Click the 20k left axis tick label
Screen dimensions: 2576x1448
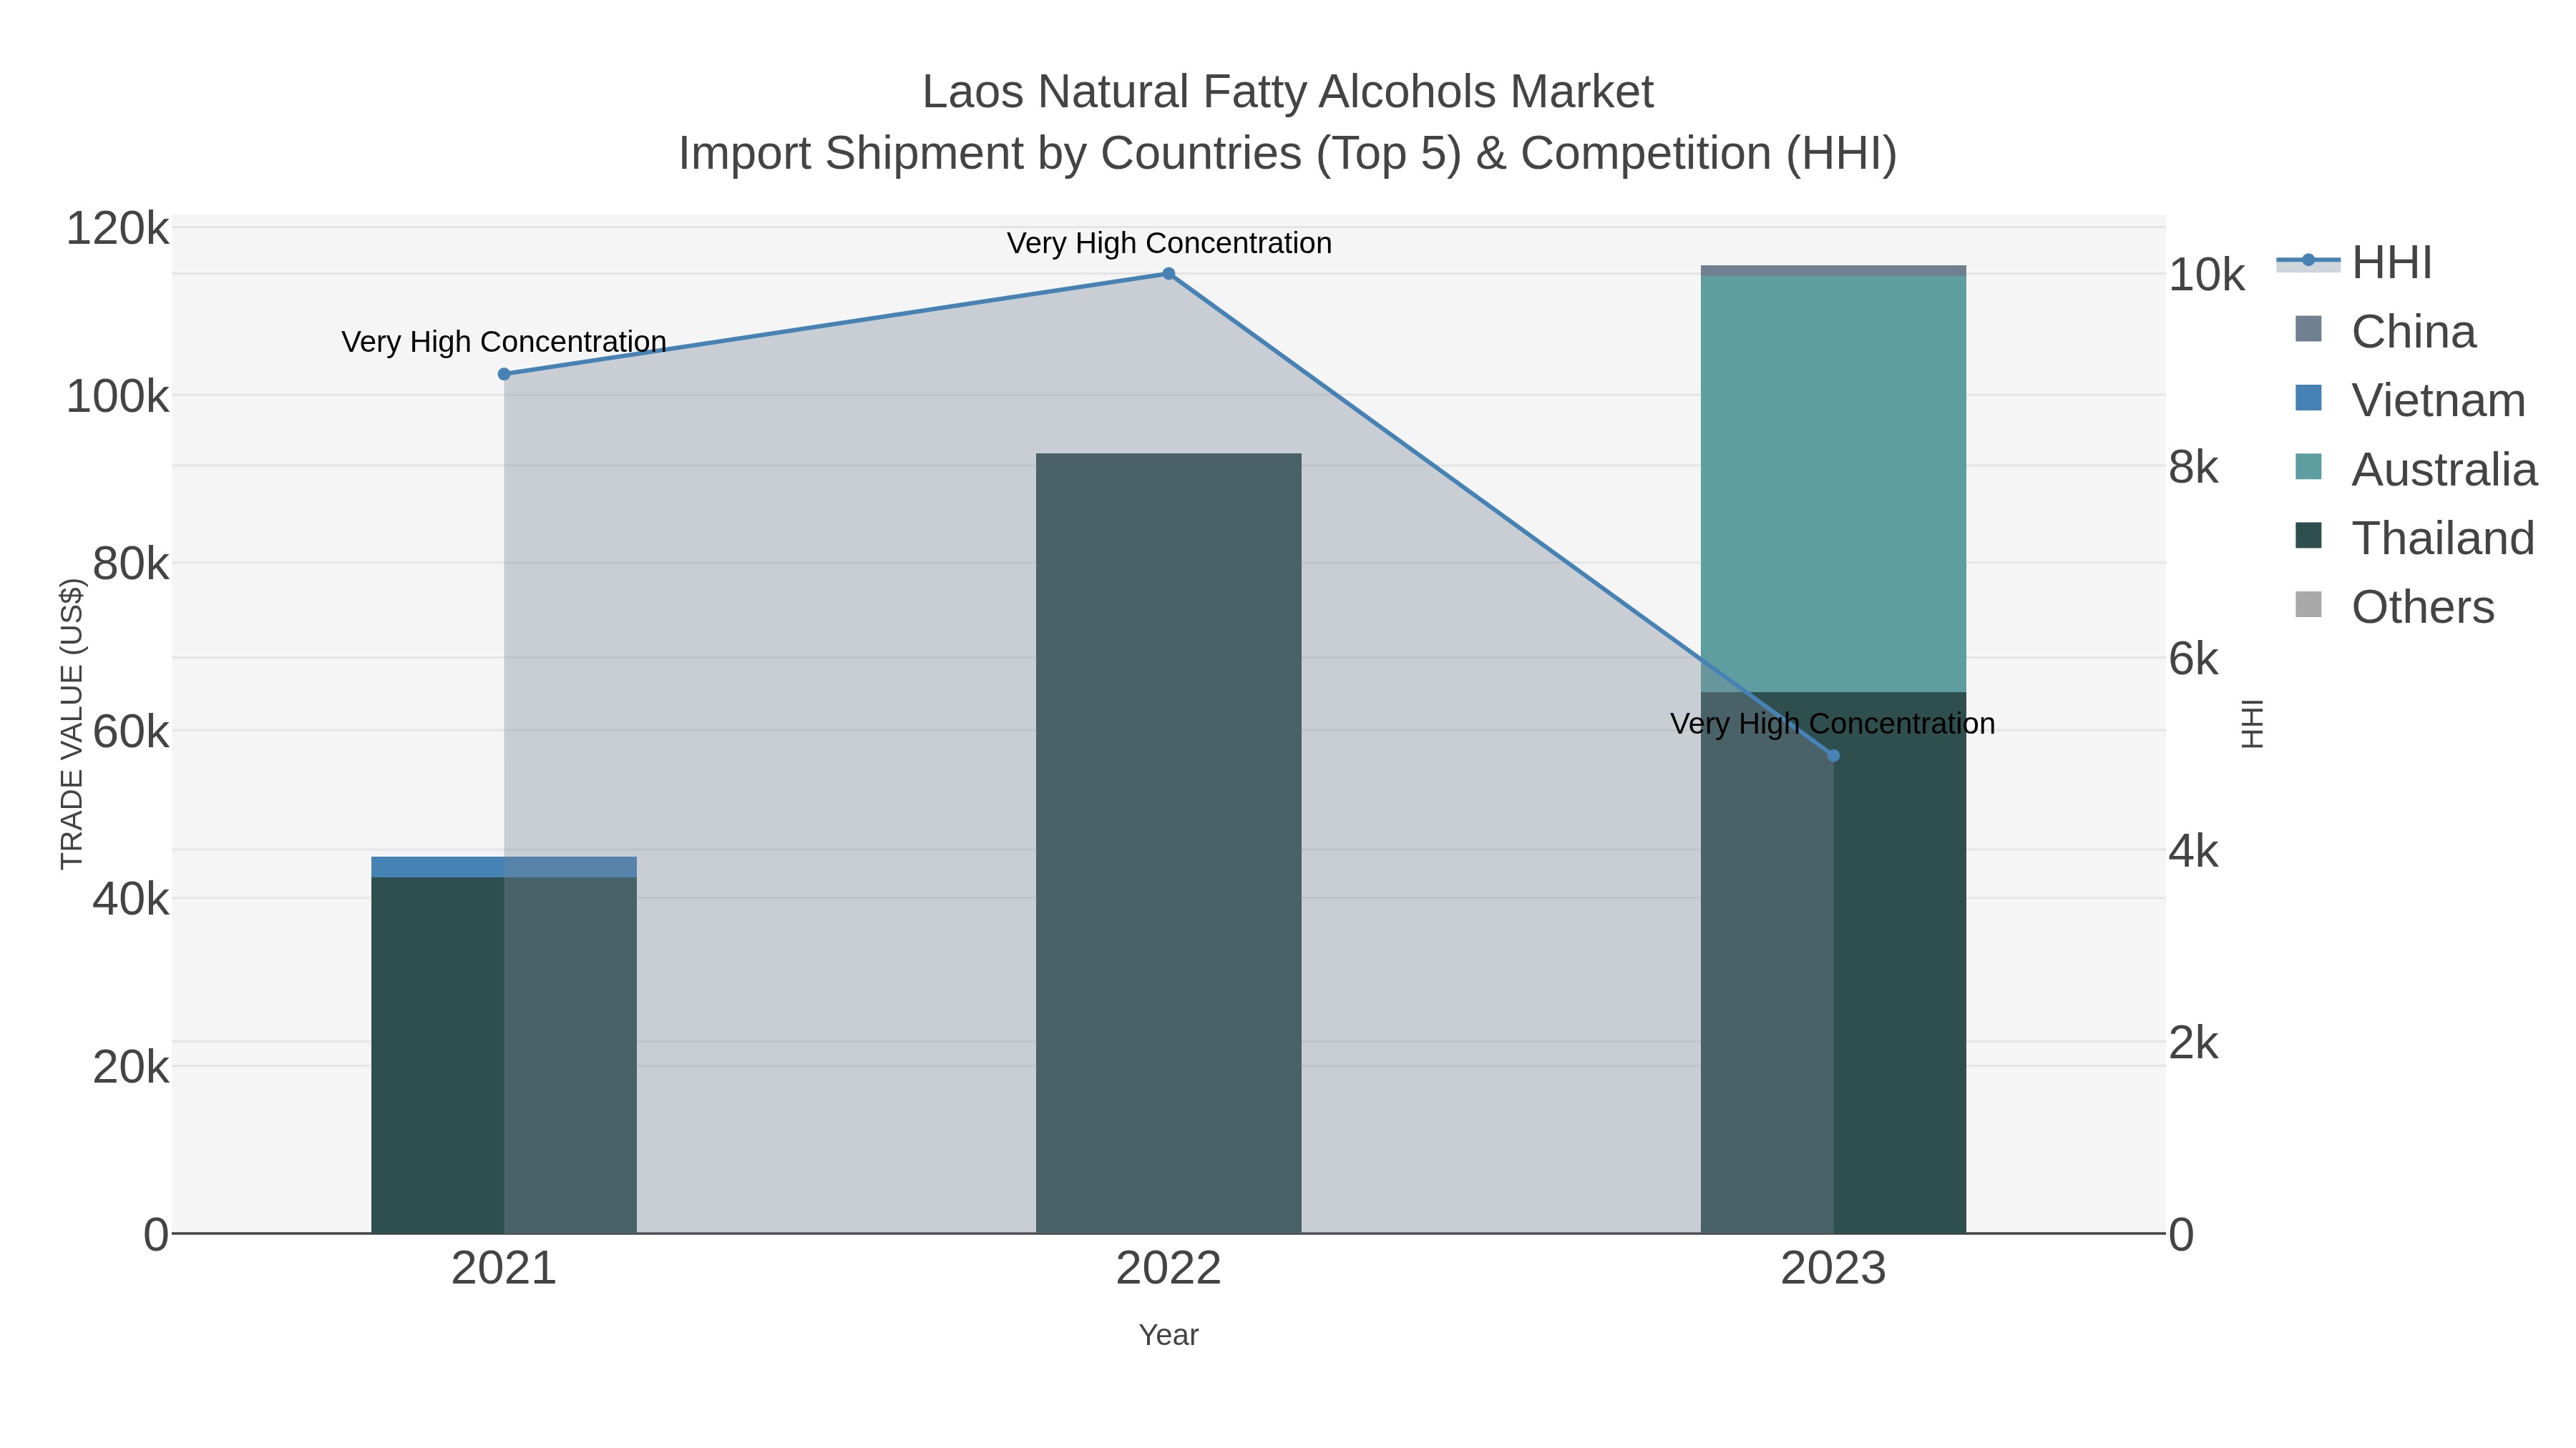pyautogui.click(x=131, y=1068)
